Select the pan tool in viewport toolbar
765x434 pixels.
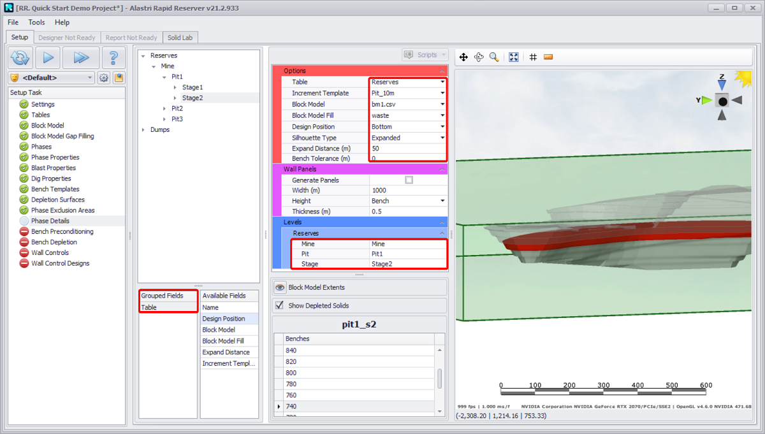pyautogui.click(x=463, y=57)
